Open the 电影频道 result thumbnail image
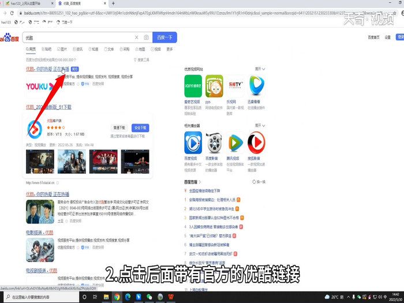 pos(40,250)
